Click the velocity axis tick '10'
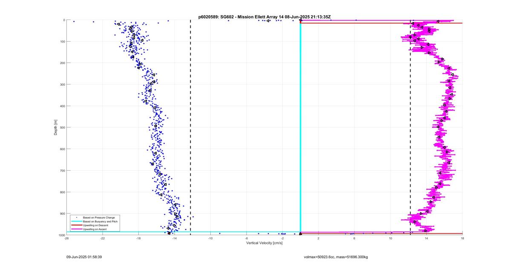511x264 pixels. (390, 238)
